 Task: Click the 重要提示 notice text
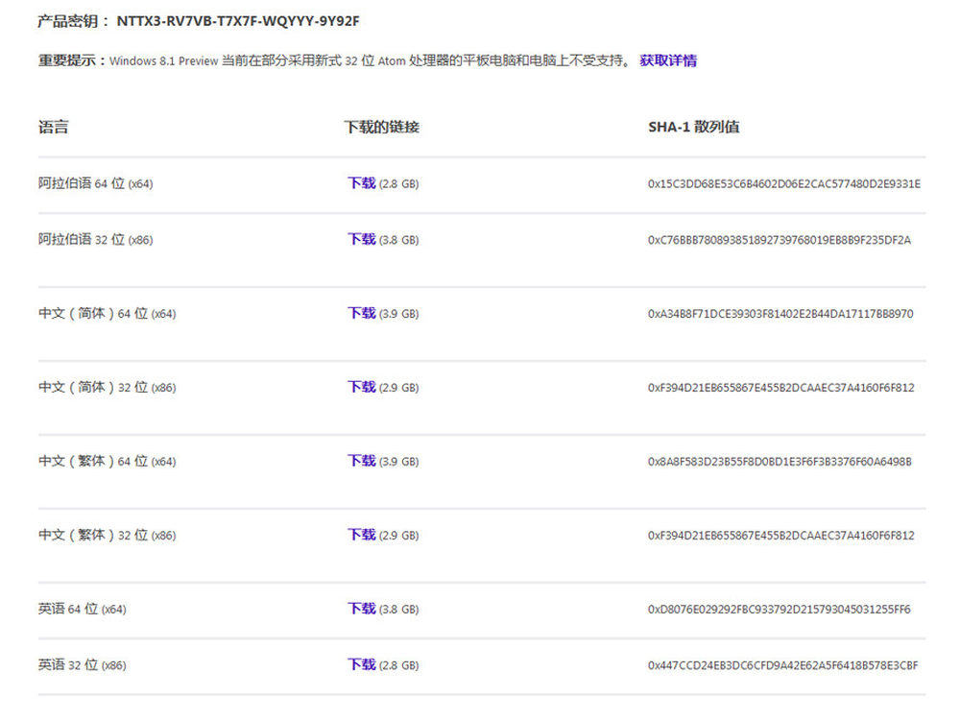335,60
